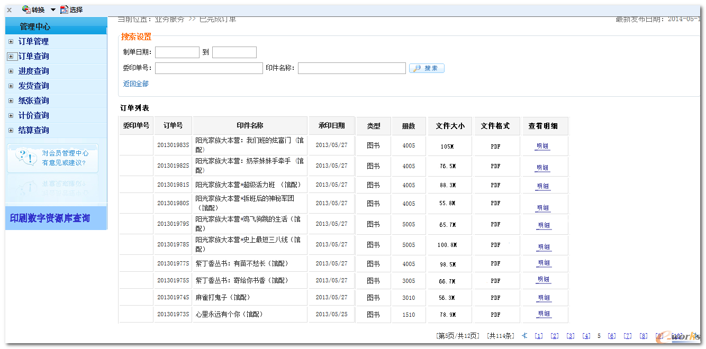Click the 搜索 search button
The height and width of the screenshot is (349, 706).
427,68
